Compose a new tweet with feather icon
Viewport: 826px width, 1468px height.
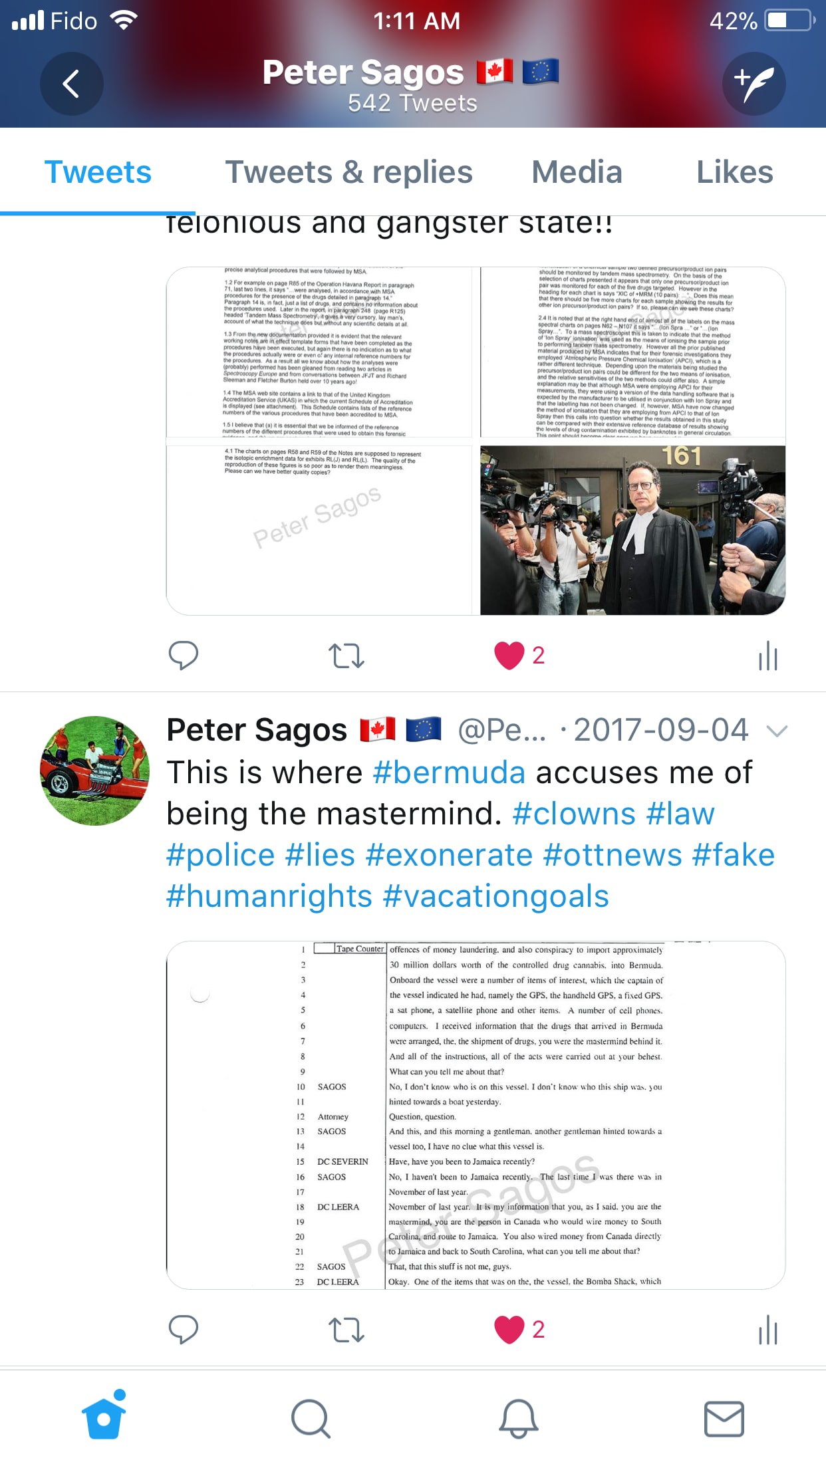(754, 84)
